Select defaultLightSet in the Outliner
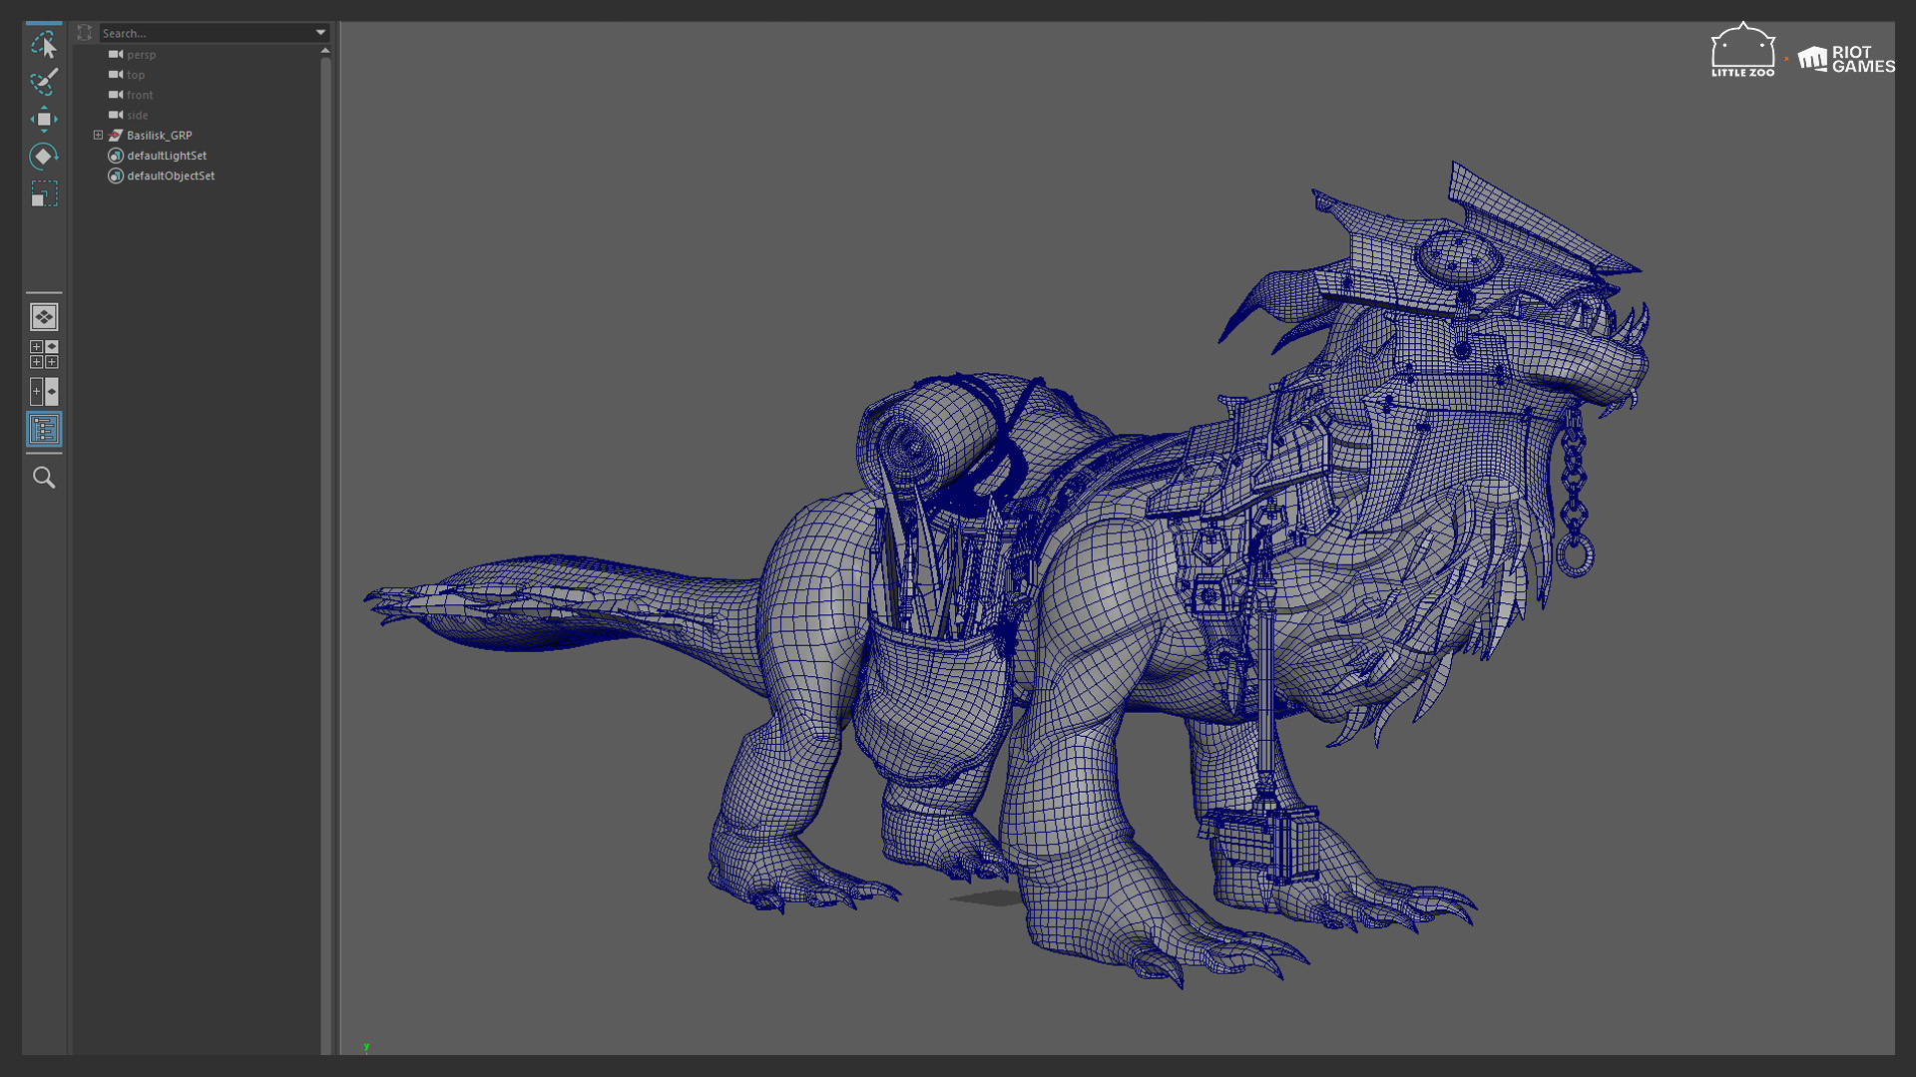Viewport: 1916px width, 1077px height. click(x=166, y=156)
